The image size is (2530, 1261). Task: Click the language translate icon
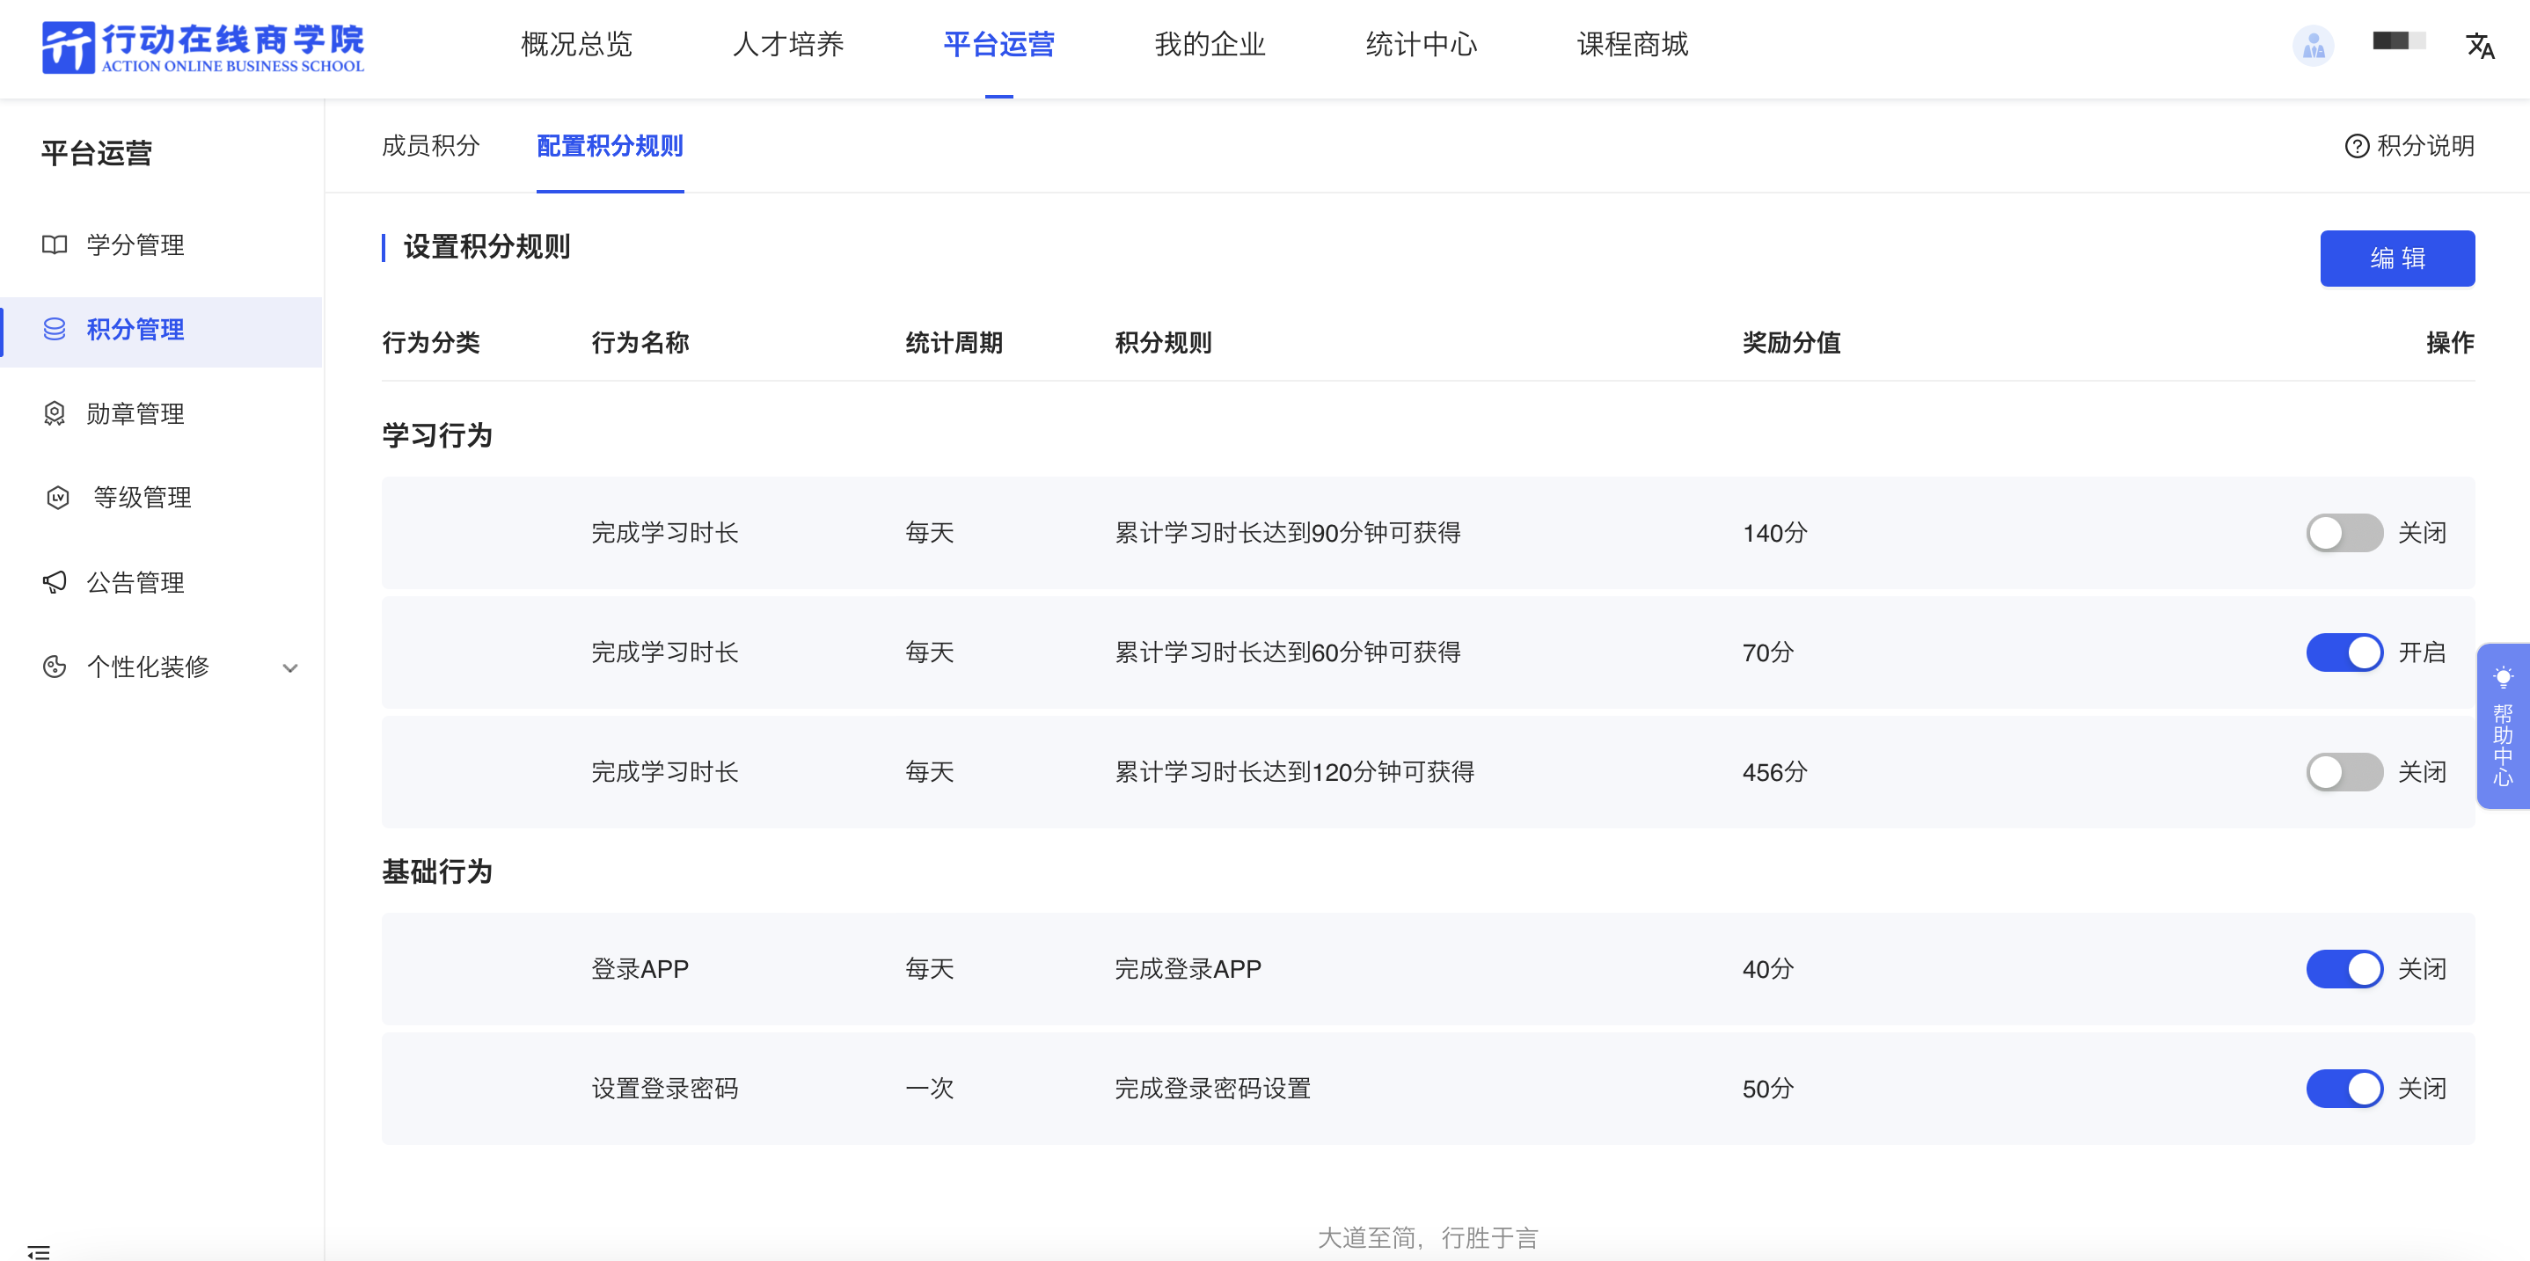tap(2480, 45)
